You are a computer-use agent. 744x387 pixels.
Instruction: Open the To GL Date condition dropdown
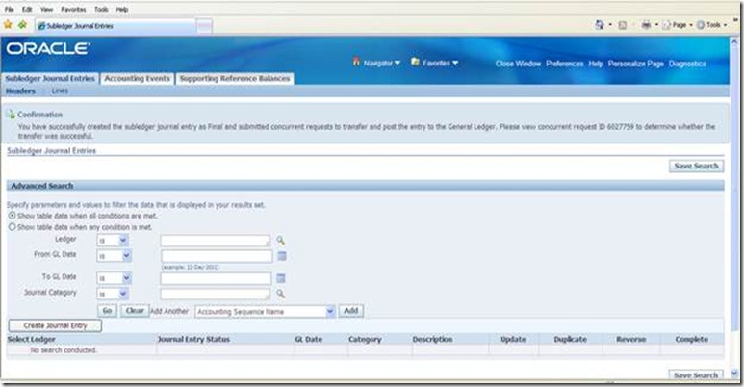pos(115,278)
